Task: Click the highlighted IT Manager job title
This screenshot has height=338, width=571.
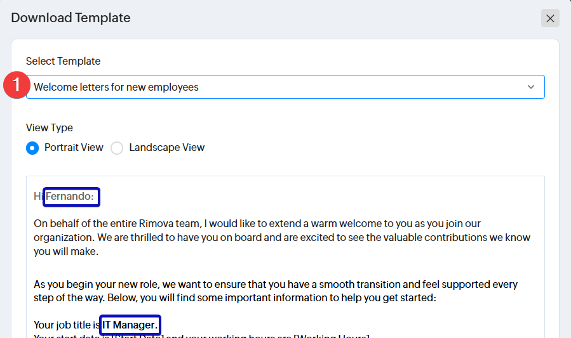Action: point(130,325)
